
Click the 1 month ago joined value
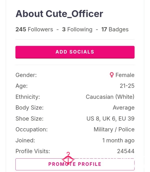tap(118, 140)
